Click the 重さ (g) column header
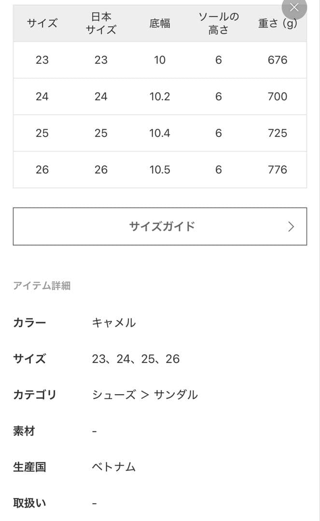Image resolution: width=320 pixels, height=521 pixels. pyautogui.click(x=276, y=23)
